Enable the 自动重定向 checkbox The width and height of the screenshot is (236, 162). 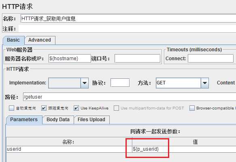pos(11,108)
